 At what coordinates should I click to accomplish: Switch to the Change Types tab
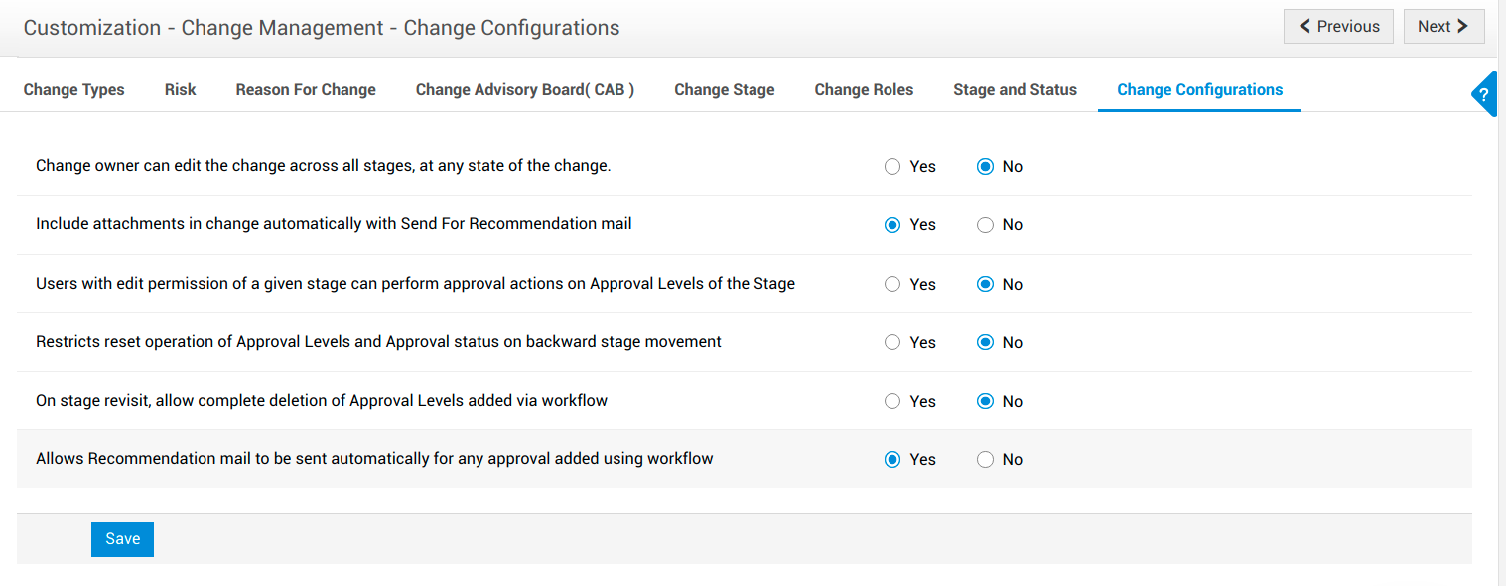74,90
